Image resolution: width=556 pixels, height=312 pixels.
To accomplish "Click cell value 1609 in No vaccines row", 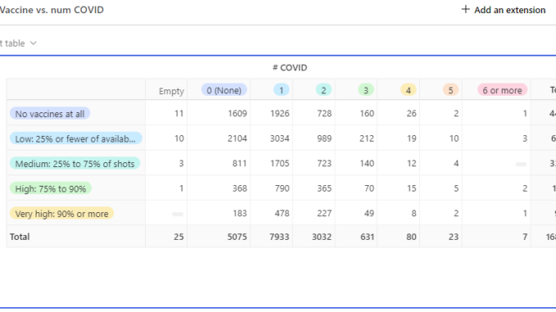I will (x=237, y=113).
